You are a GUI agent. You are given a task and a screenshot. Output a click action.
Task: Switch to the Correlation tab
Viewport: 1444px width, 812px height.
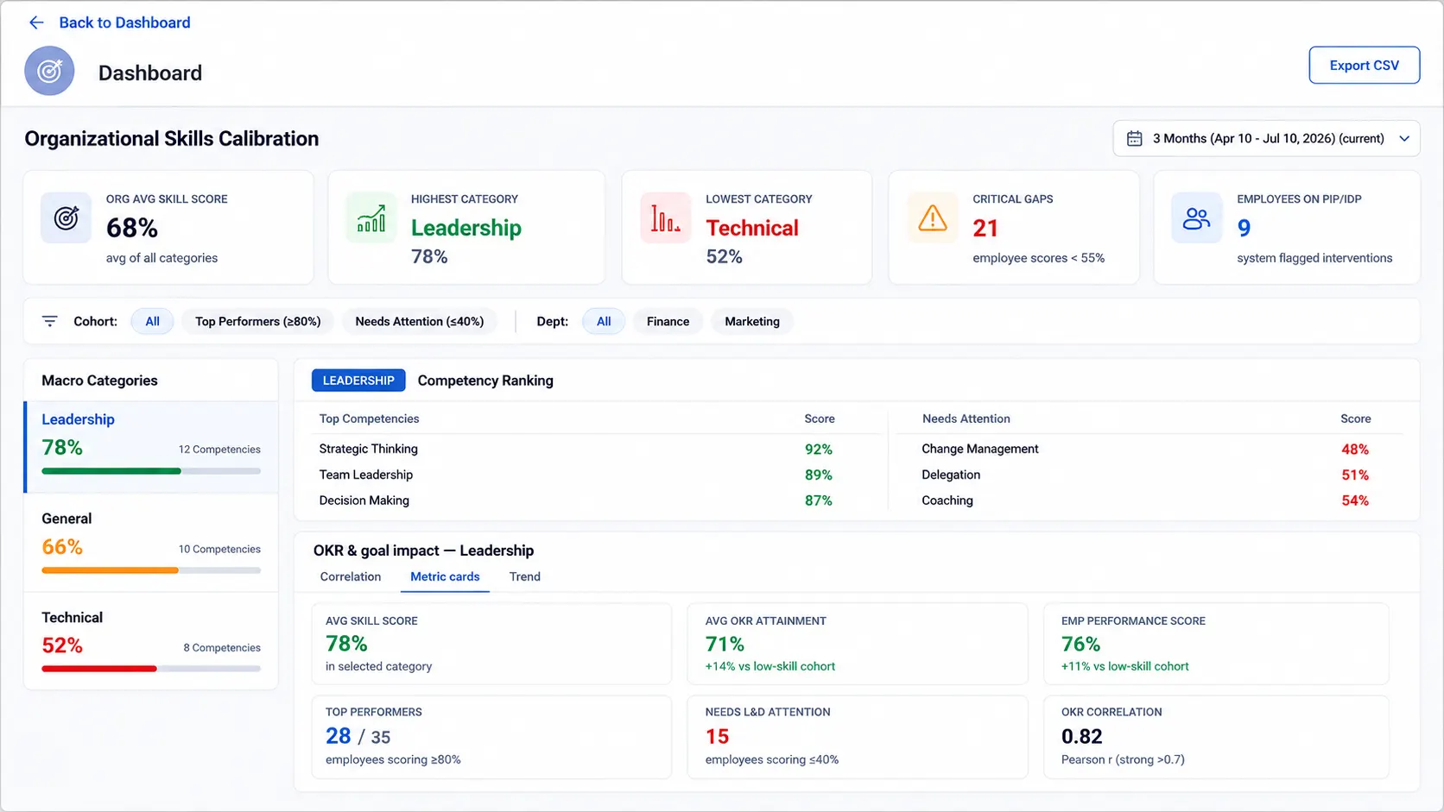tap(350, 576)
